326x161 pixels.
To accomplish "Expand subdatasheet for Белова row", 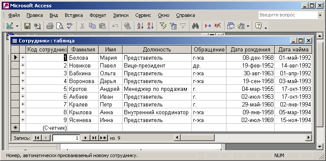I will pyautogui.click(x=23, y=57).
